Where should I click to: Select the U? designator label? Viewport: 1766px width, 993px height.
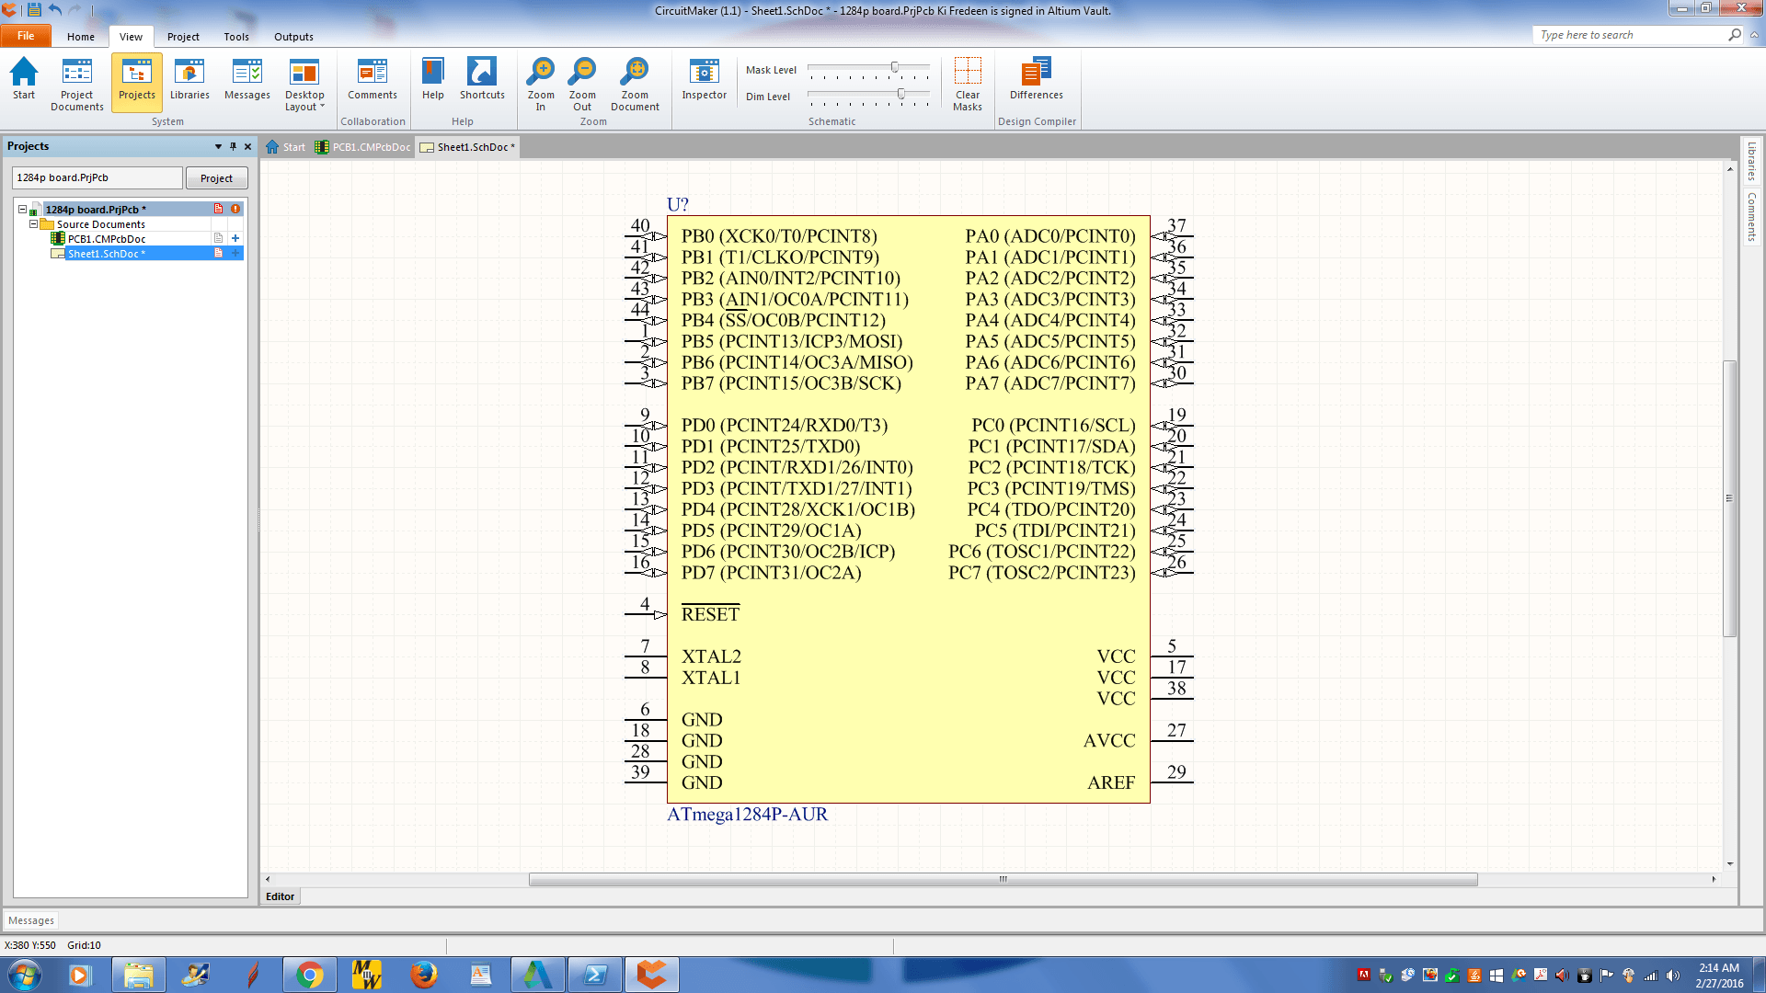[x=678, y=204]
